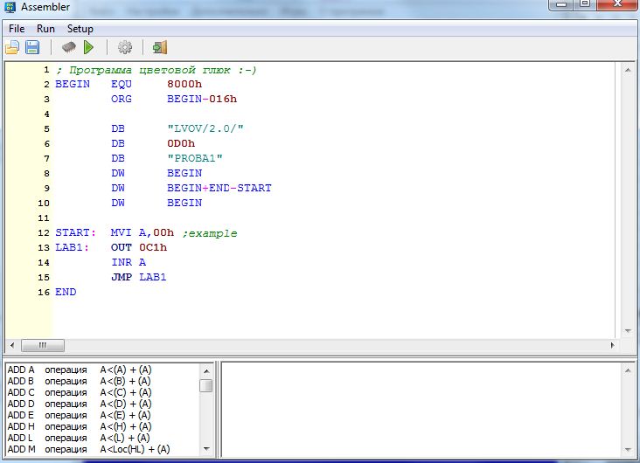Image resolution: width=640 pixels, height=463 pixels.
Task: Click the Save floppy disk icon
Action: 32,47
